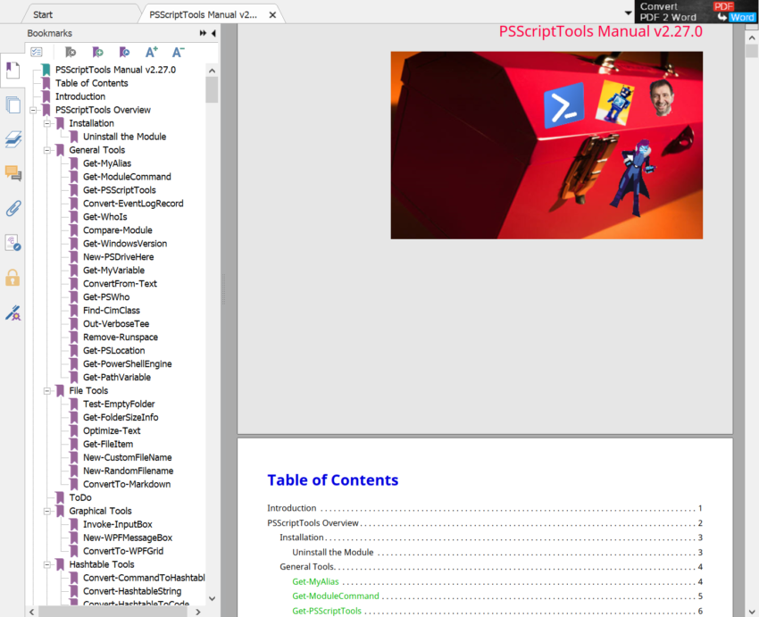Collapse the File Tools bookmark node
Screen dimensions: 759x617
click(47, 390)
